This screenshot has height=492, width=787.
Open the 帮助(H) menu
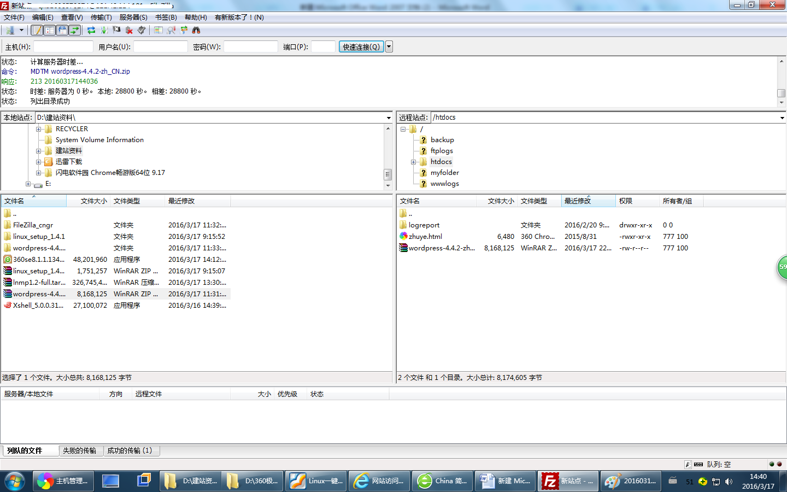[x=196, y=17]
